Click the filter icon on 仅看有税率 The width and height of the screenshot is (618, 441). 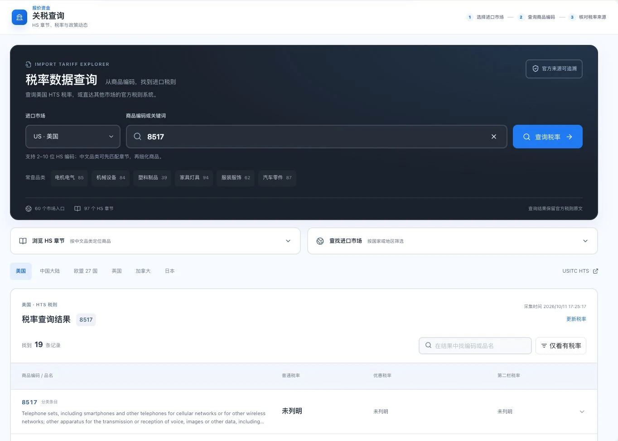544,346
